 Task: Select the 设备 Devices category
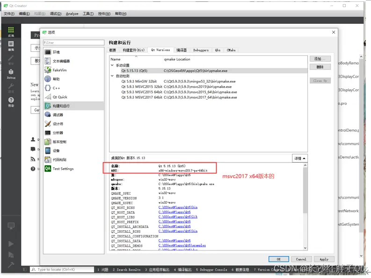74,150
